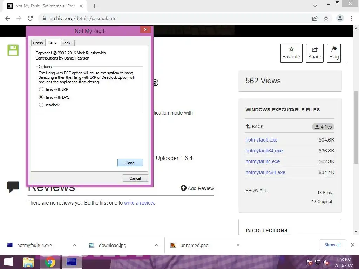Bookmark this page with star icon
The height and width of the screenshot is (269, 359).
pyautogui.click(x=326, y=18)
